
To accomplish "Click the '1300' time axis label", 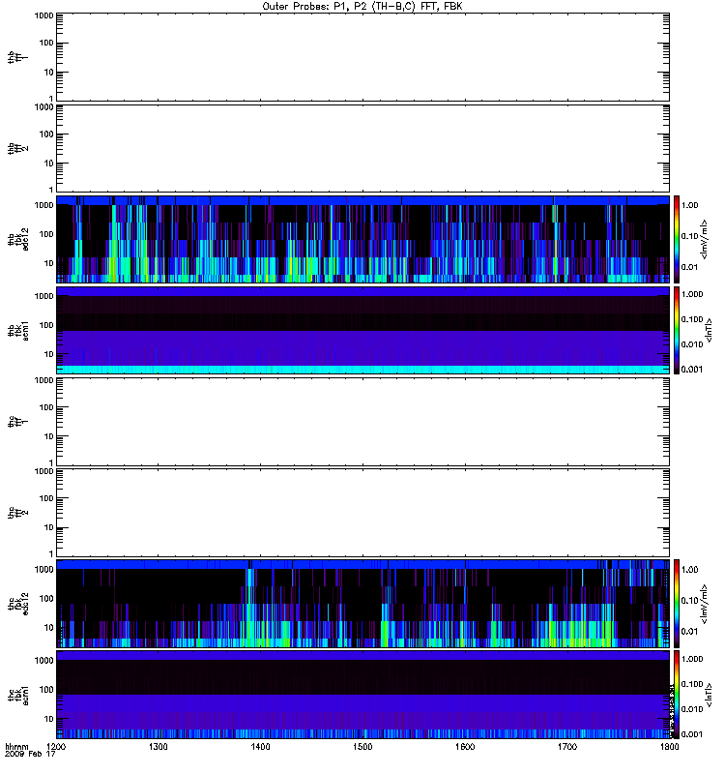I will (x=158, y=747).
